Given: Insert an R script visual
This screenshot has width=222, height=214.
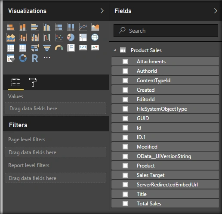Looking at the screenshot, I should tap(35, 58).
